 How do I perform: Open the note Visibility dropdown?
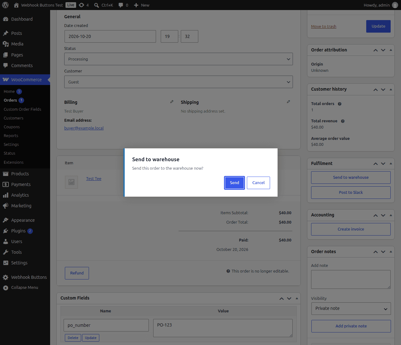click(351, 309)
